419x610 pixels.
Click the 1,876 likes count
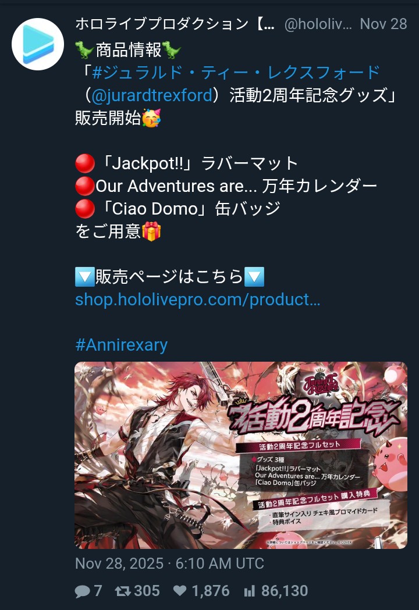(210, 591)
